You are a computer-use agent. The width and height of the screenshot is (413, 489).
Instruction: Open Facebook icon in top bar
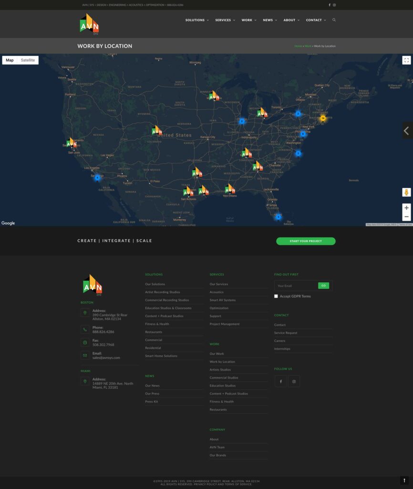click(x=330, y=5)
